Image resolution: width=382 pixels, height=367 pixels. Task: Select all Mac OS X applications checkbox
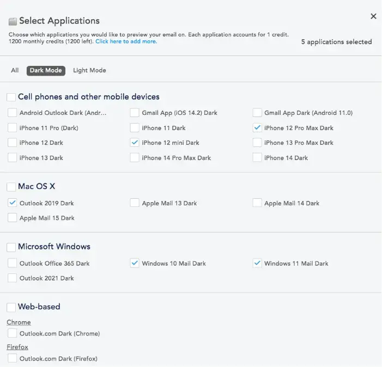pos(11,187)
